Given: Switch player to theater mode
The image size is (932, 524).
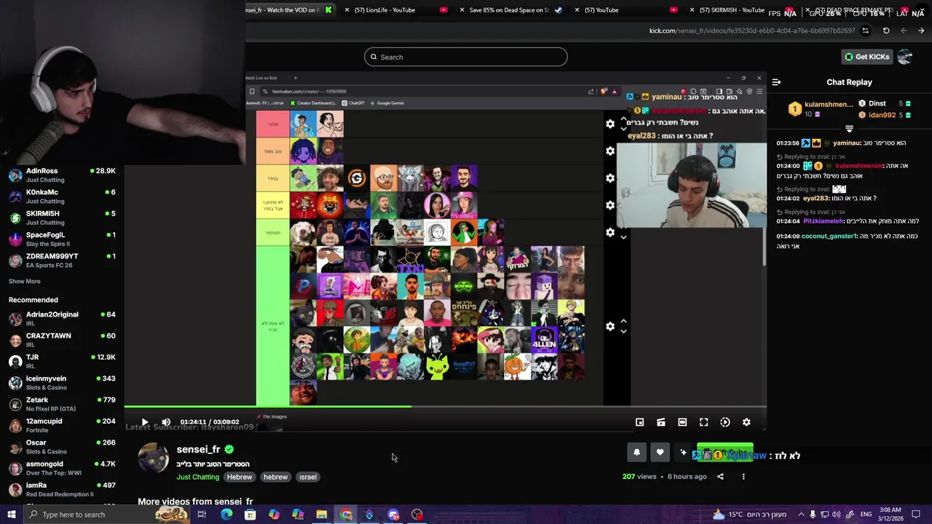Looking at the screenshot, I should pyautogui.click(x=682, y=422).
